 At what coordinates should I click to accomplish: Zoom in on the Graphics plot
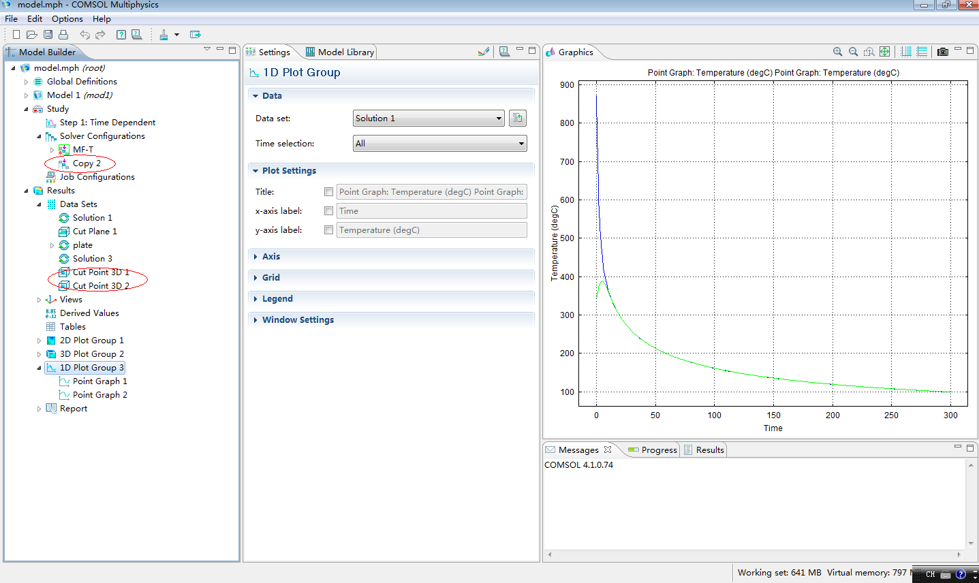point(838,52)
